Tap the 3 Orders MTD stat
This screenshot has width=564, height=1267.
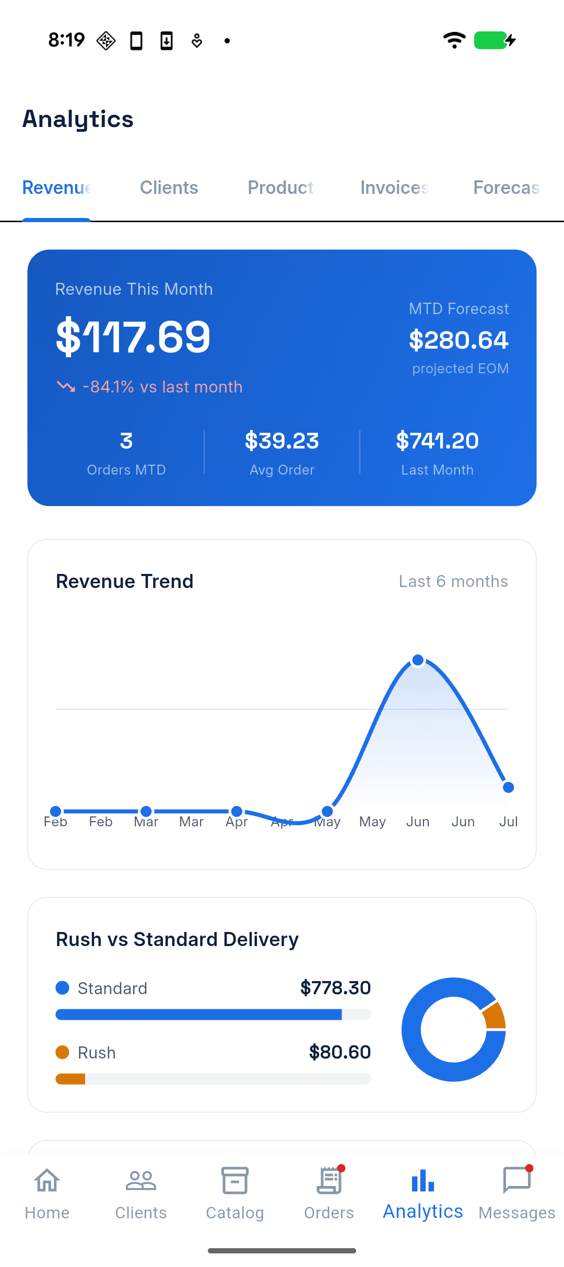point(126,453)
